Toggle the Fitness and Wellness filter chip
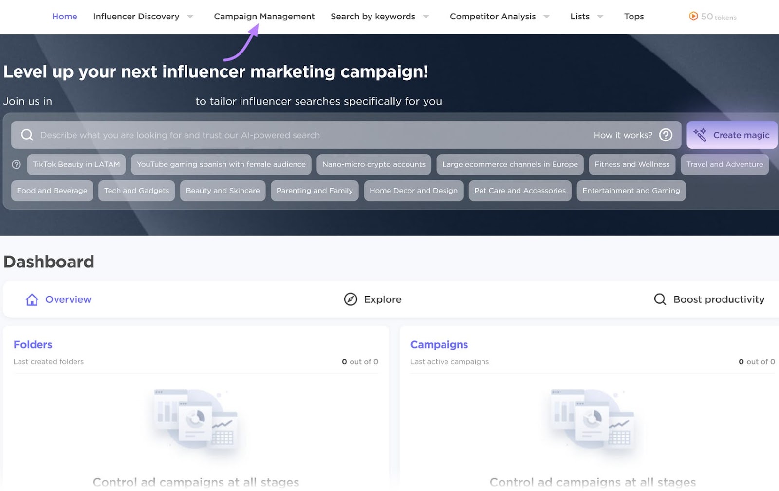The width and height of the screenshot is (779, 491). coord(631,164)
